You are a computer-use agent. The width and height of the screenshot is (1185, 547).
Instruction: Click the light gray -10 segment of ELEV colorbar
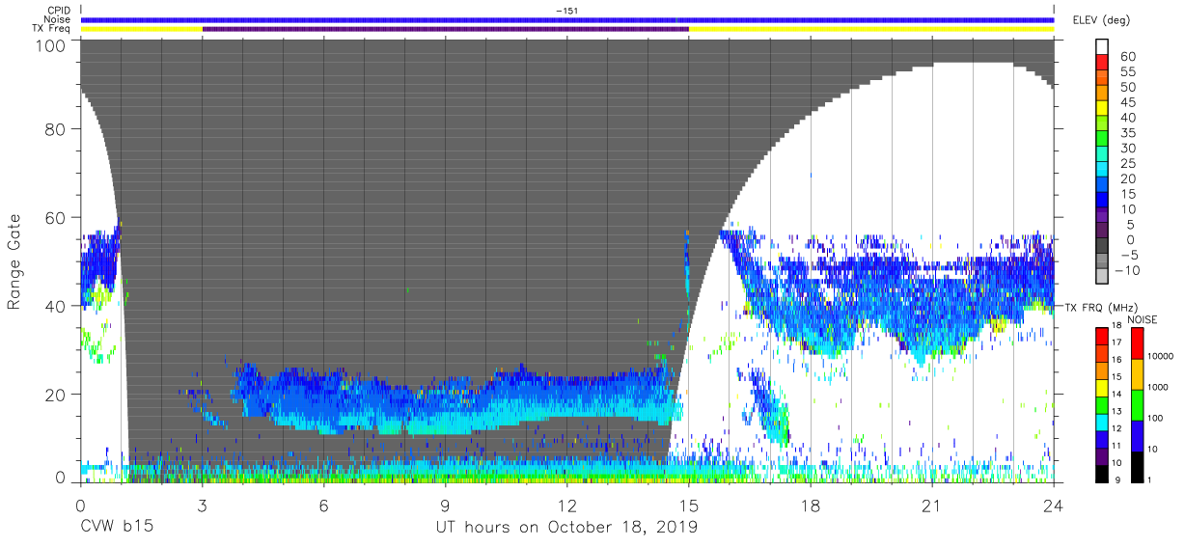point(1102,276)
